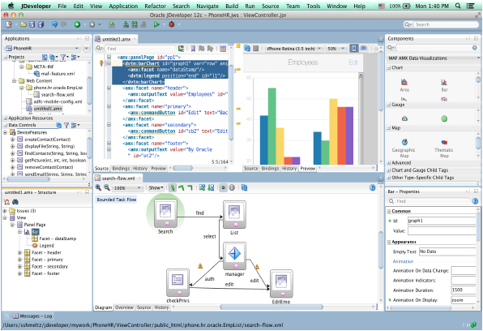Click Animation On Display field zoom
Image resolution: width=483 pixels, height=331 pixels.
pyautogui.click(x=464, y=300)
